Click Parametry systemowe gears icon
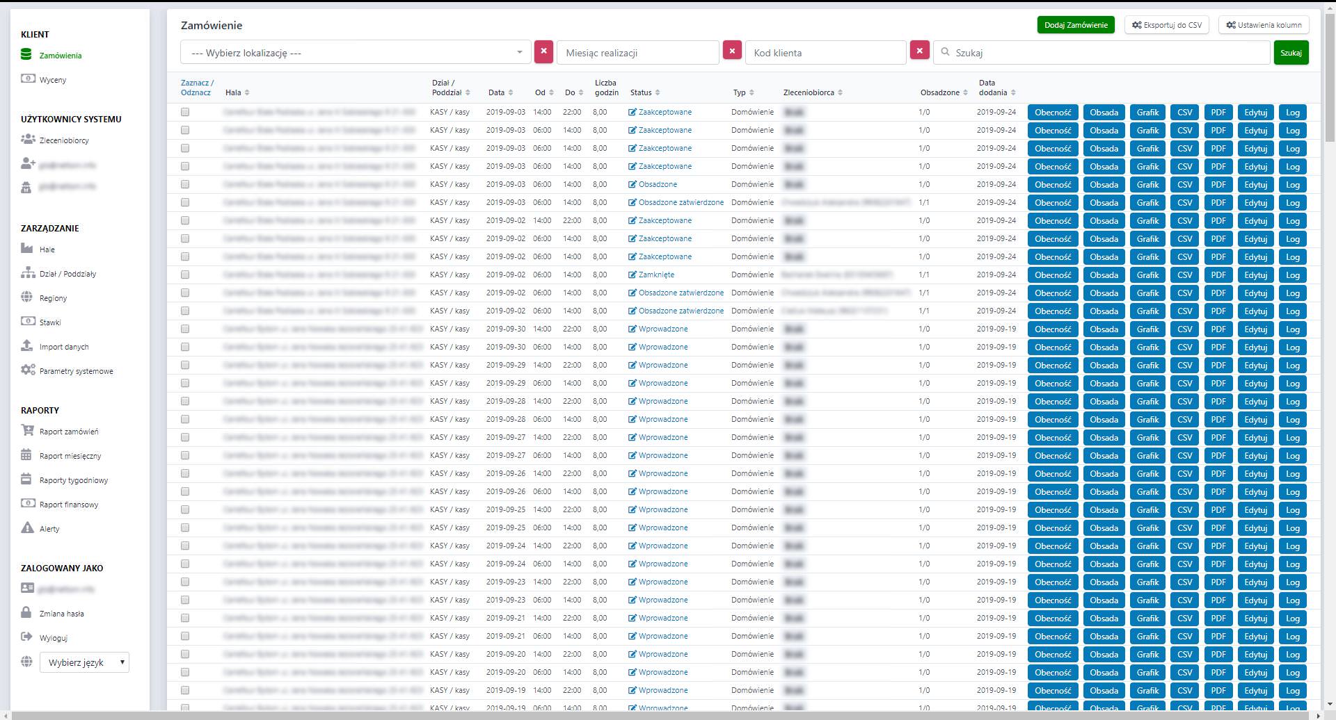 [x=28, y=370]
